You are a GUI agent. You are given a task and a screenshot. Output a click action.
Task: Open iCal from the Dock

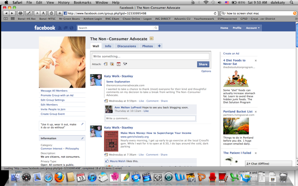[x=81, y=178]
